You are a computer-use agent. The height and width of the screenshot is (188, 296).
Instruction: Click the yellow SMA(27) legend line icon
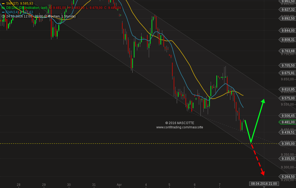3,3
